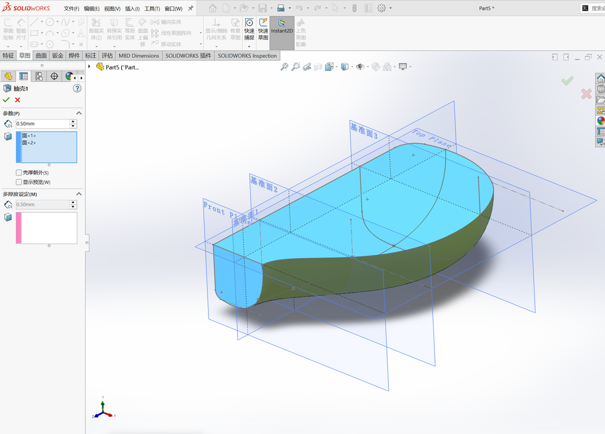Screen dimensions: 605x434
Task: Open the DisplayManager color sphere tab
Action: pyautogui.click(x=69, y=76)
